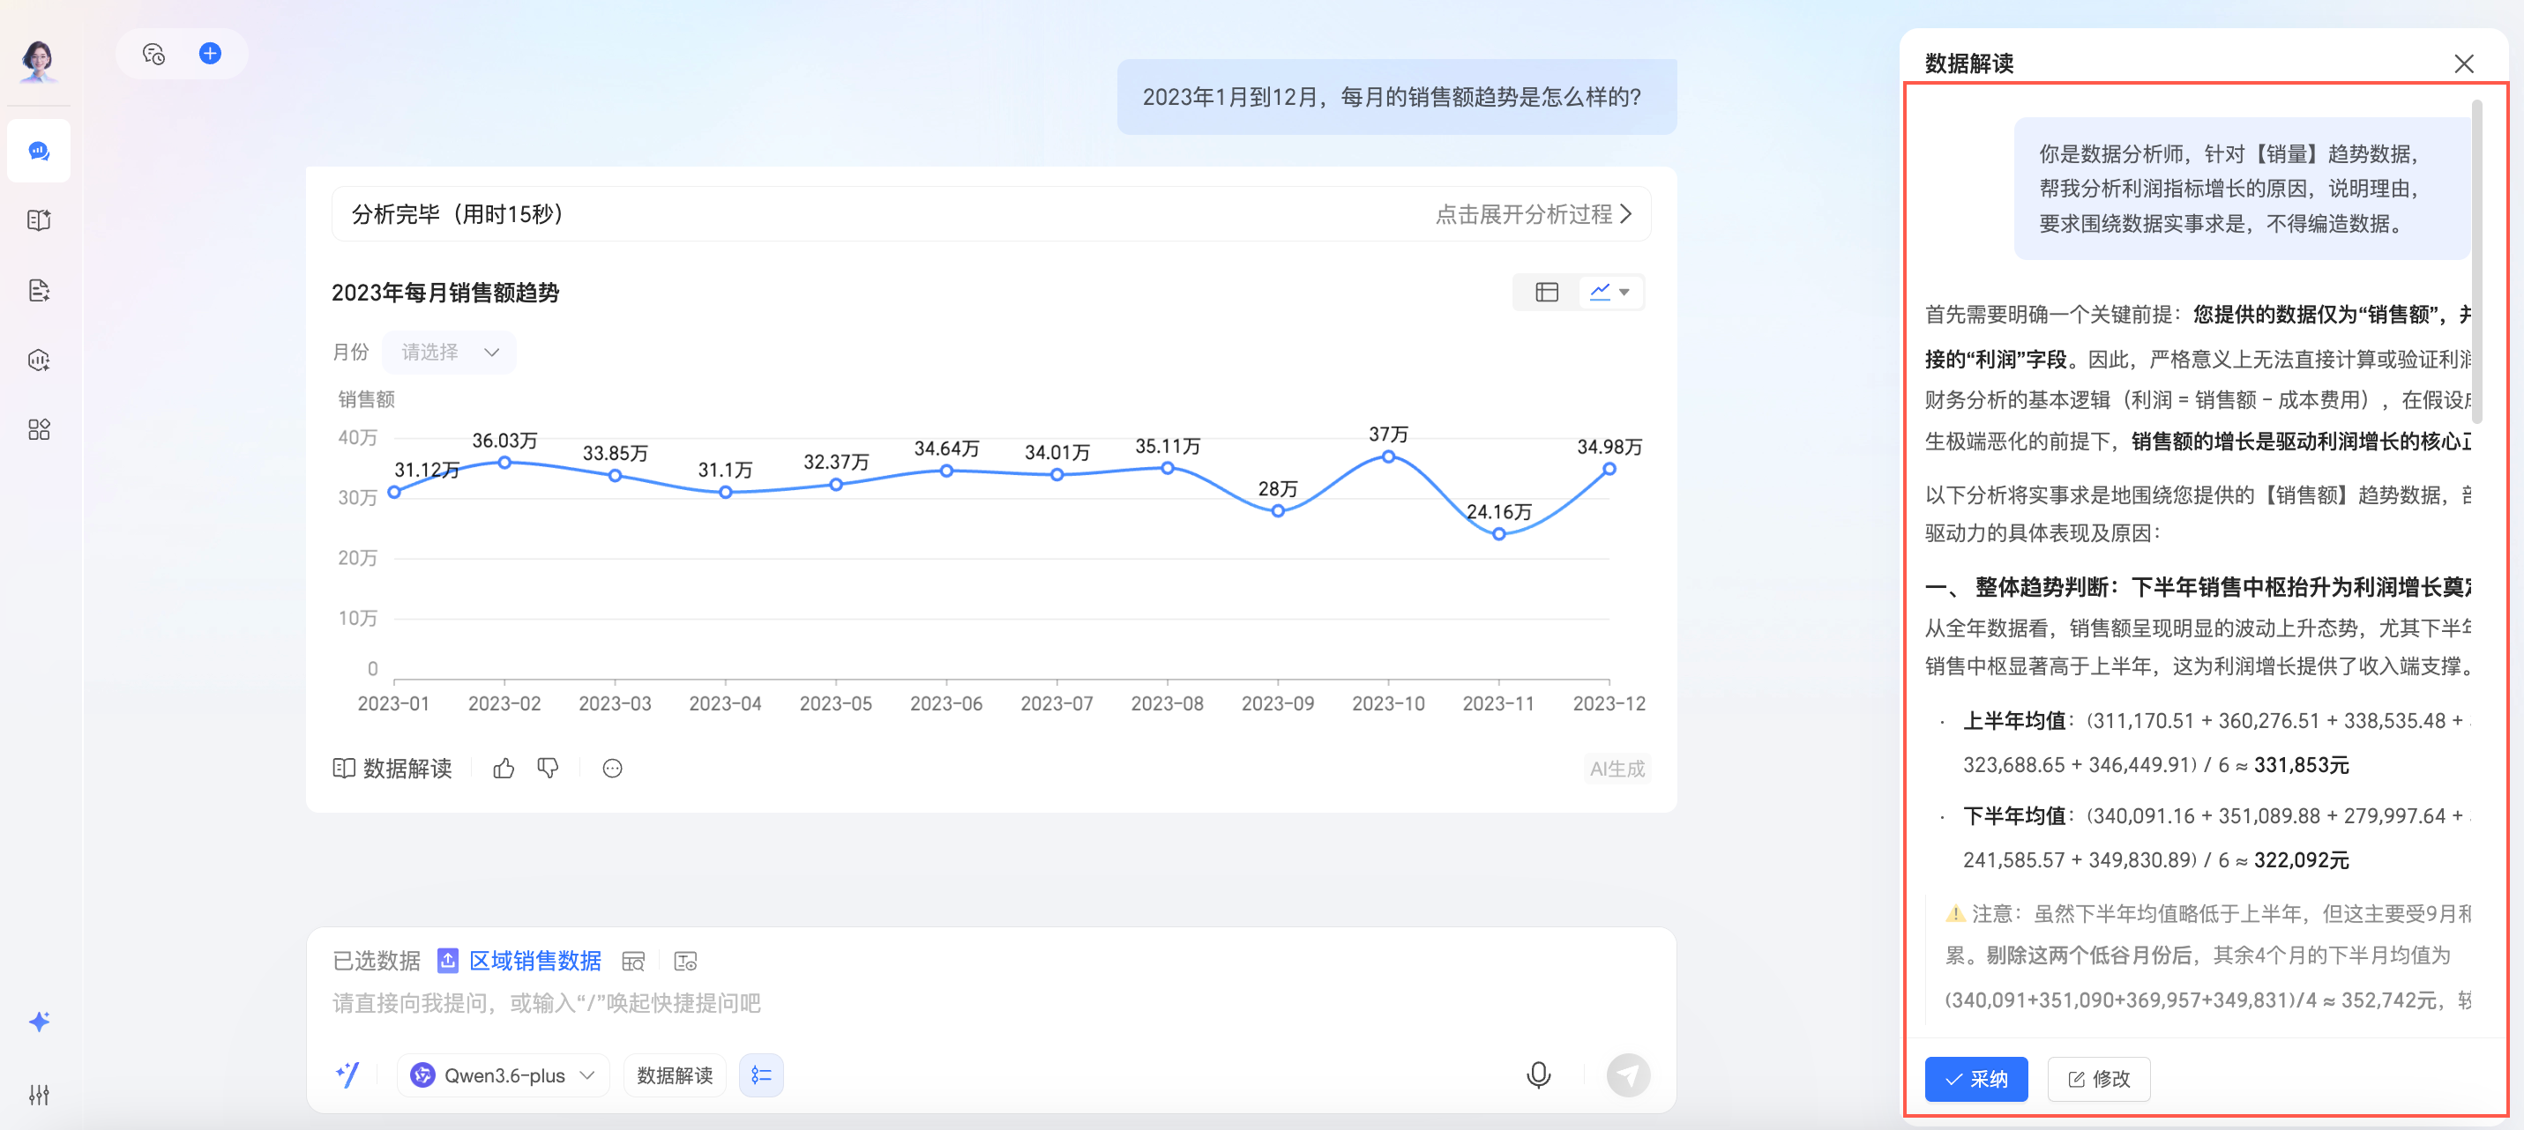Click the 2023-09 data point labeled 28万
The image size is (2524, 1130).
pos(1278,510)
